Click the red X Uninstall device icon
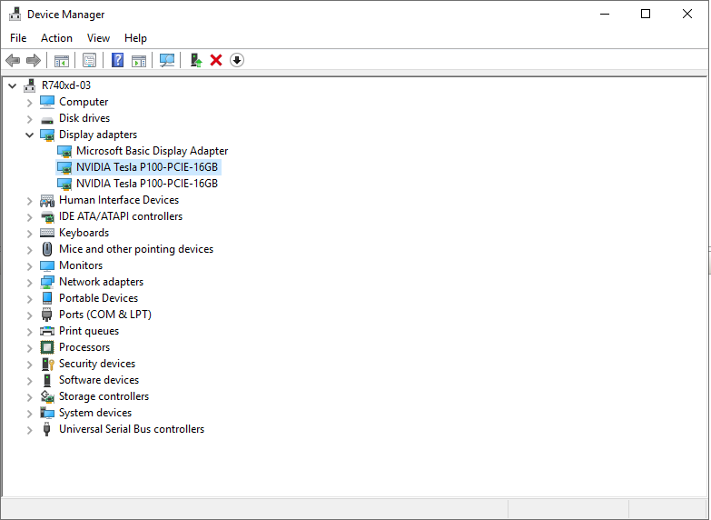The width and height of the screenshot is (711, 520). pyautogui.click(x=216, y=60)
